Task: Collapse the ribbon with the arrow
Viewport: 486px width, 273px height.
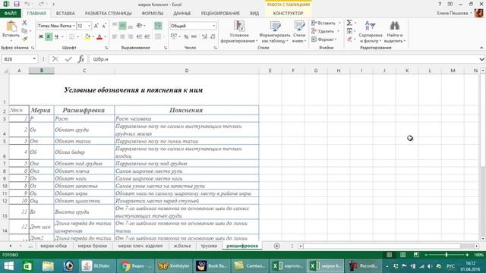Action: tap(481, 48)
